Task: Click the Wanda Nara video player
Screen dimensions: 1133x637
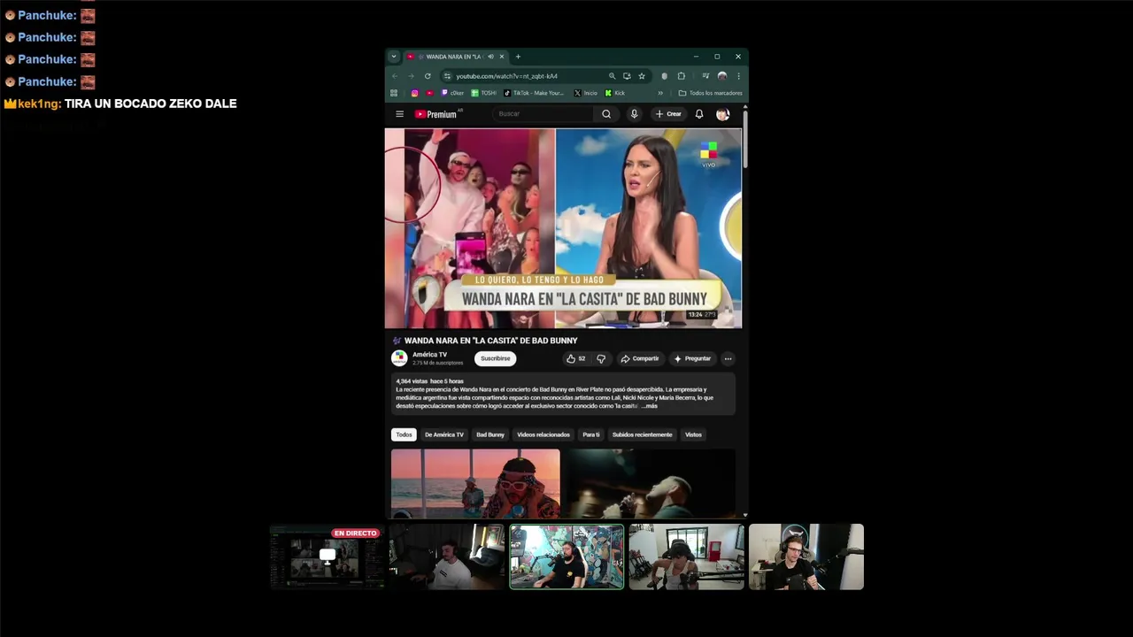Action: [563, 228]
